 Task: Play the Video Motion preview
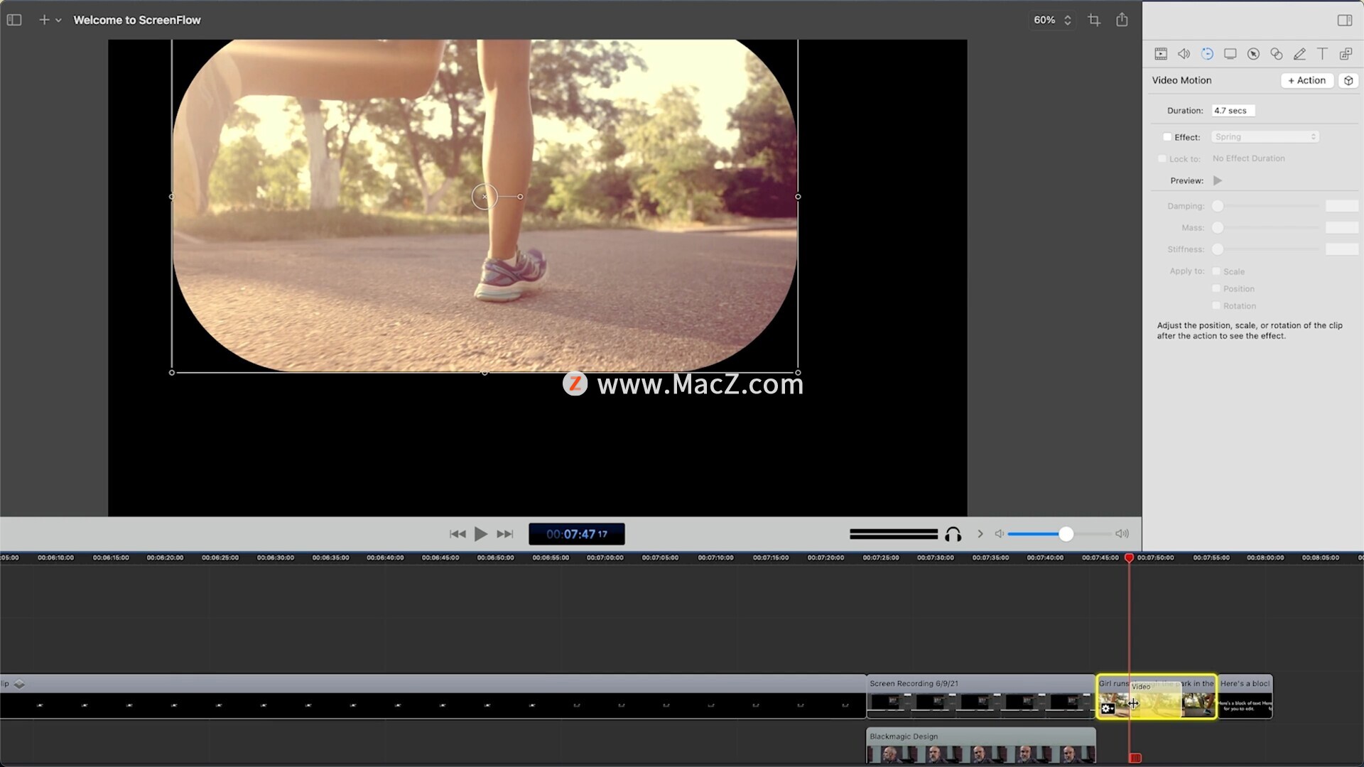pyautogui.click(x=1218, y=181)
